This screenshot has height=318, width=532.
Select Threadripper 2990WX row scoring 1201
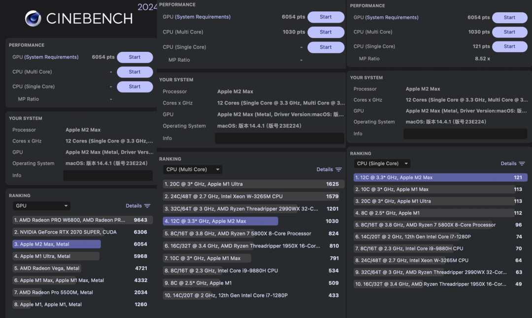pos(254,209)
